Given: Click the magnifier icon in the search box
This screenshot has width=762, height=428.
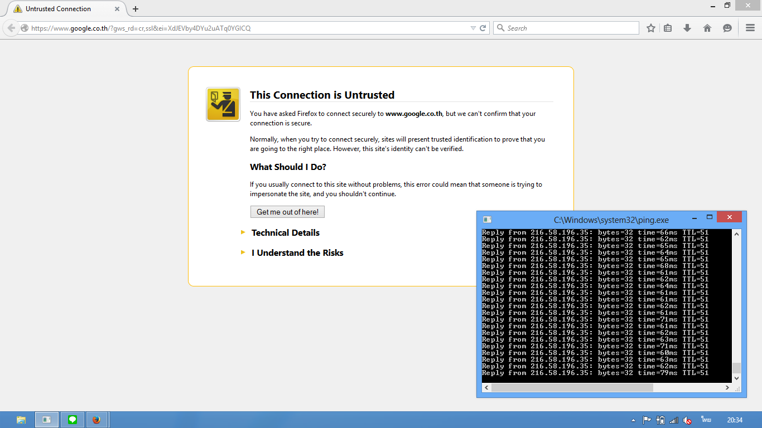Looking at the screenshot, I should [500, 28].
